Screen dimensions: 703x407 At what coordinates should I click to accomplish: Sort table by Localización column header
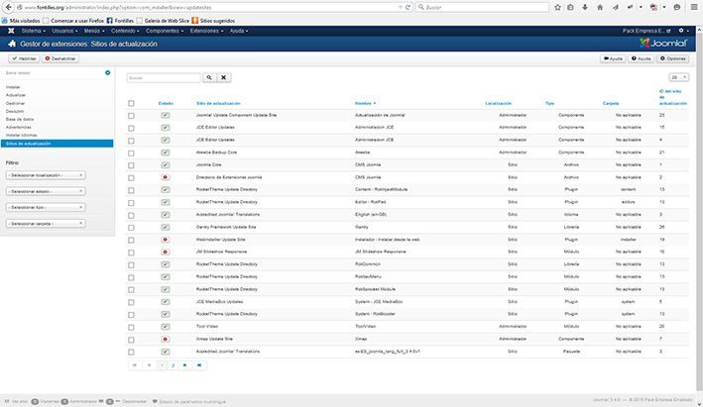coord(498,103)
